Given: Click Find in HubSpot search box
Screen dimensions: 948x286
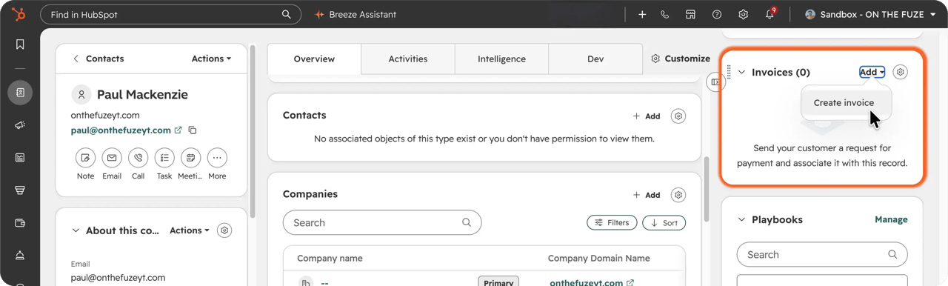Looking at the screenshot, I should 170,14.
